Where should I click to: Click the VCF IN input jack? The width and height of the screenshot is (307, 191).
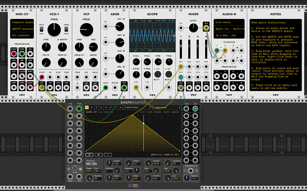pyautogui.click(x=77, y=88)
